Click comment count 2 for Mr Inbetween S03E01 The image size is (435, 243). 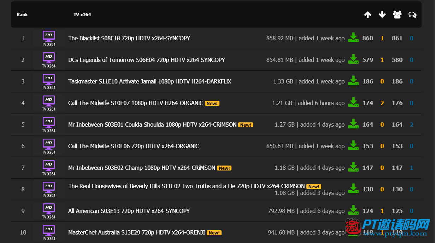[x=411, y=125]
